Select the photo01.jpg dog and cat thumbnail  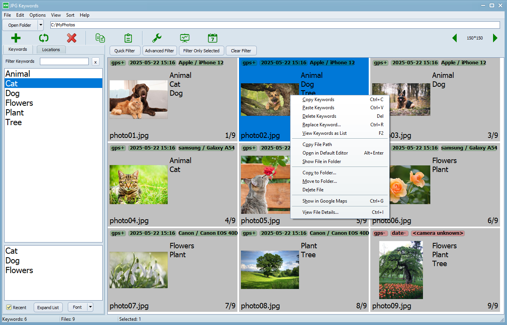[x=139, y=100]
